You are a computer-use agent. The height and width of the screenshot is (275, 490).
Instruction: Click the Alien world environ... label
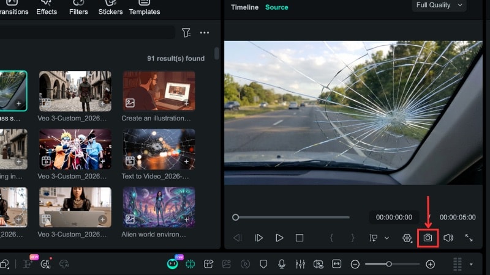click(154, 235)
